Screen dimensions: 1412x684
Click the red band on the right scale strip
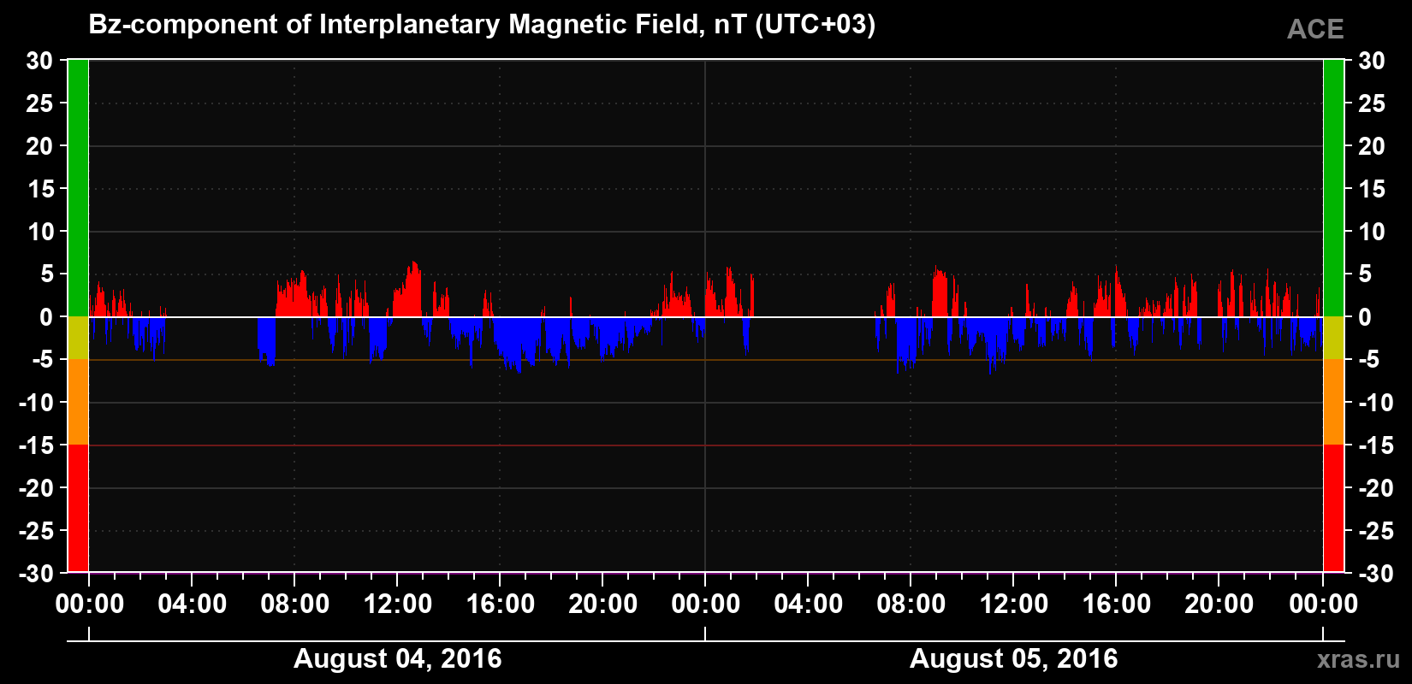pyautogui.click(x=1333, y=509)
